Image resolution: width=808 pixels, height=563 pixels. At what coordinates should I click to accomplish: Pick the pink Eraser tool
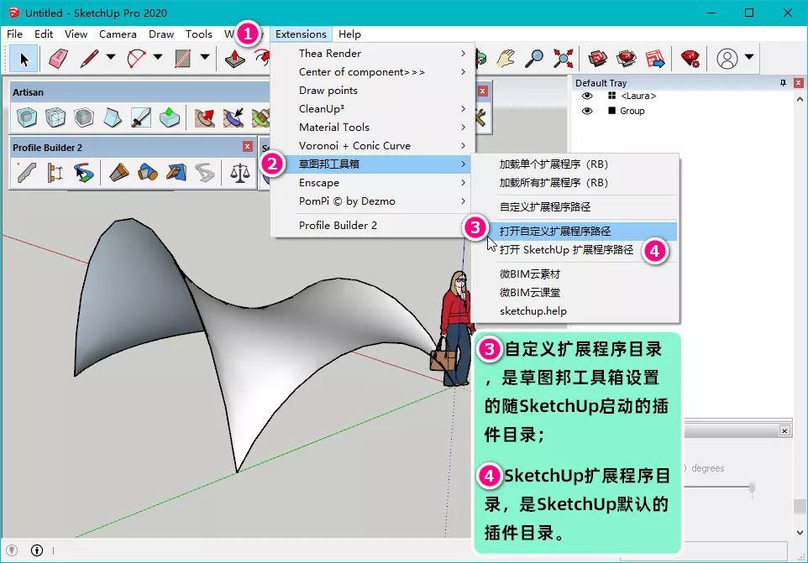58,59
